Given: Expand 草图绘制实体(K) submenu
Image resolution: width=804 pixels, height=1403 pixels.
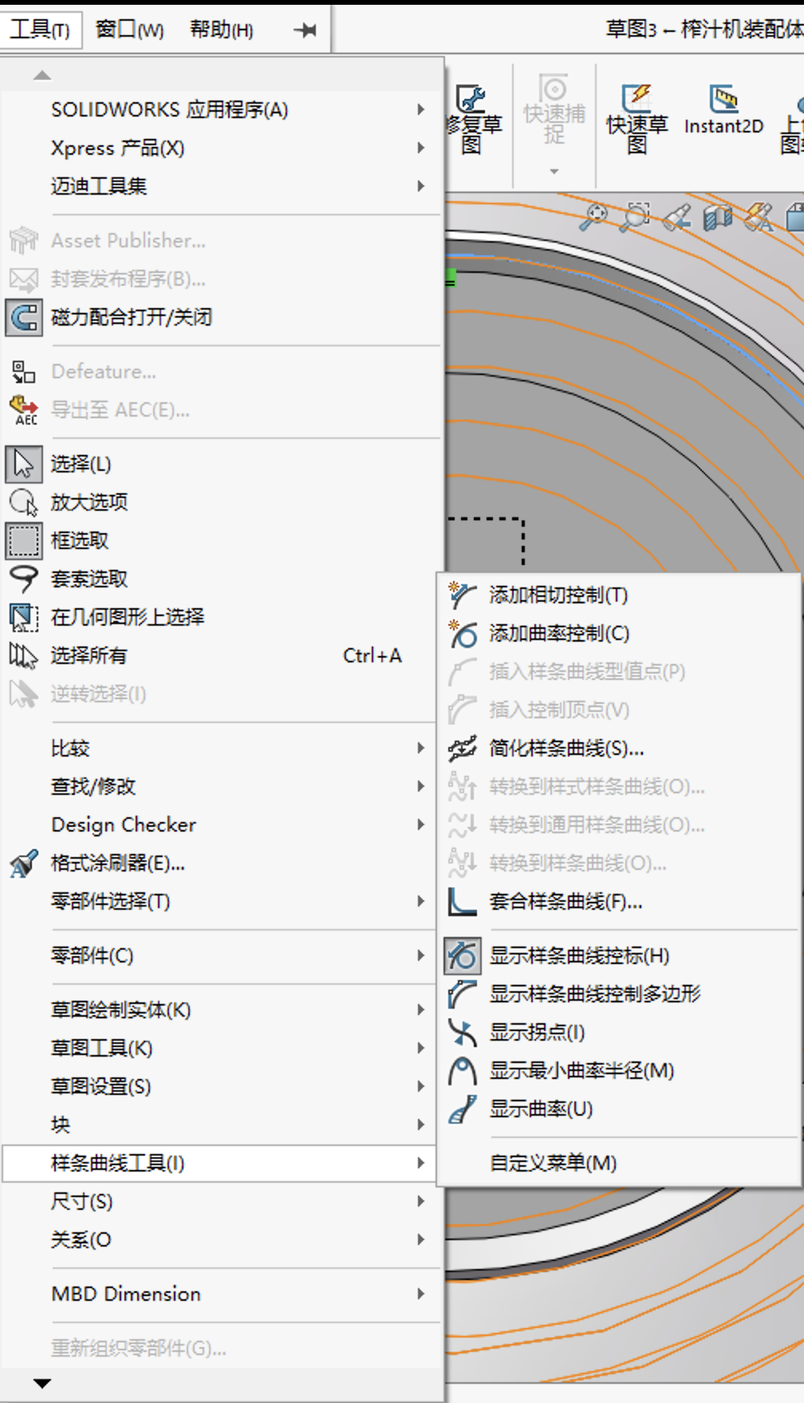Looking at the screenshot, I should point(222,1010).
